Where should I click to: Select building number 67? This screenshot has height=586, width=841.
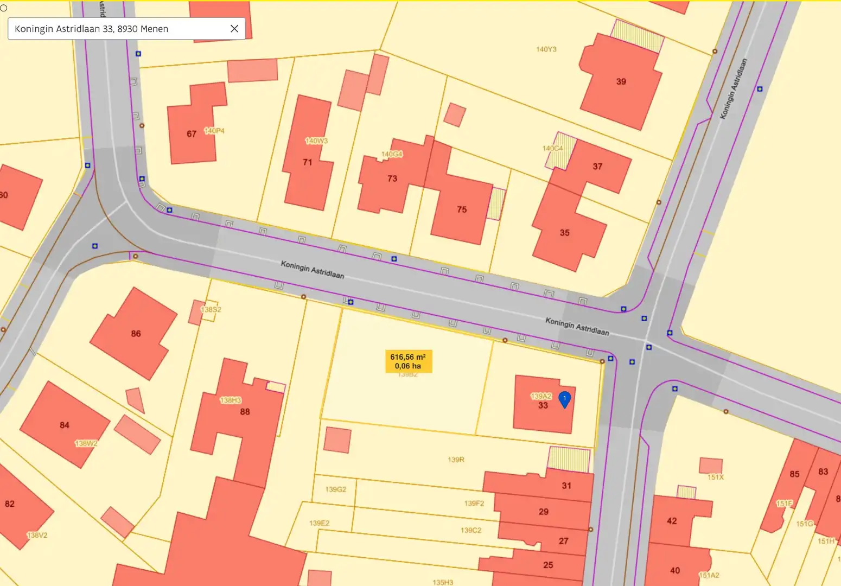coord(192,134)
